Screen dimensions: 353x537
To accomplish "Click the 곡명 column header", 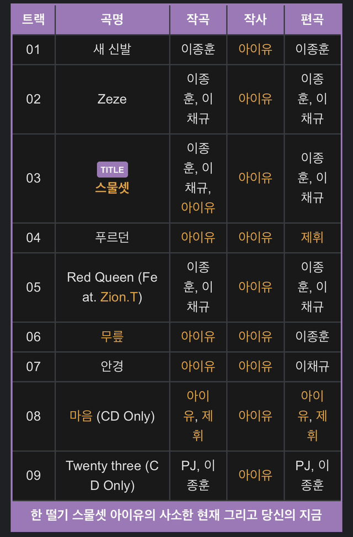I will (112, 19).
